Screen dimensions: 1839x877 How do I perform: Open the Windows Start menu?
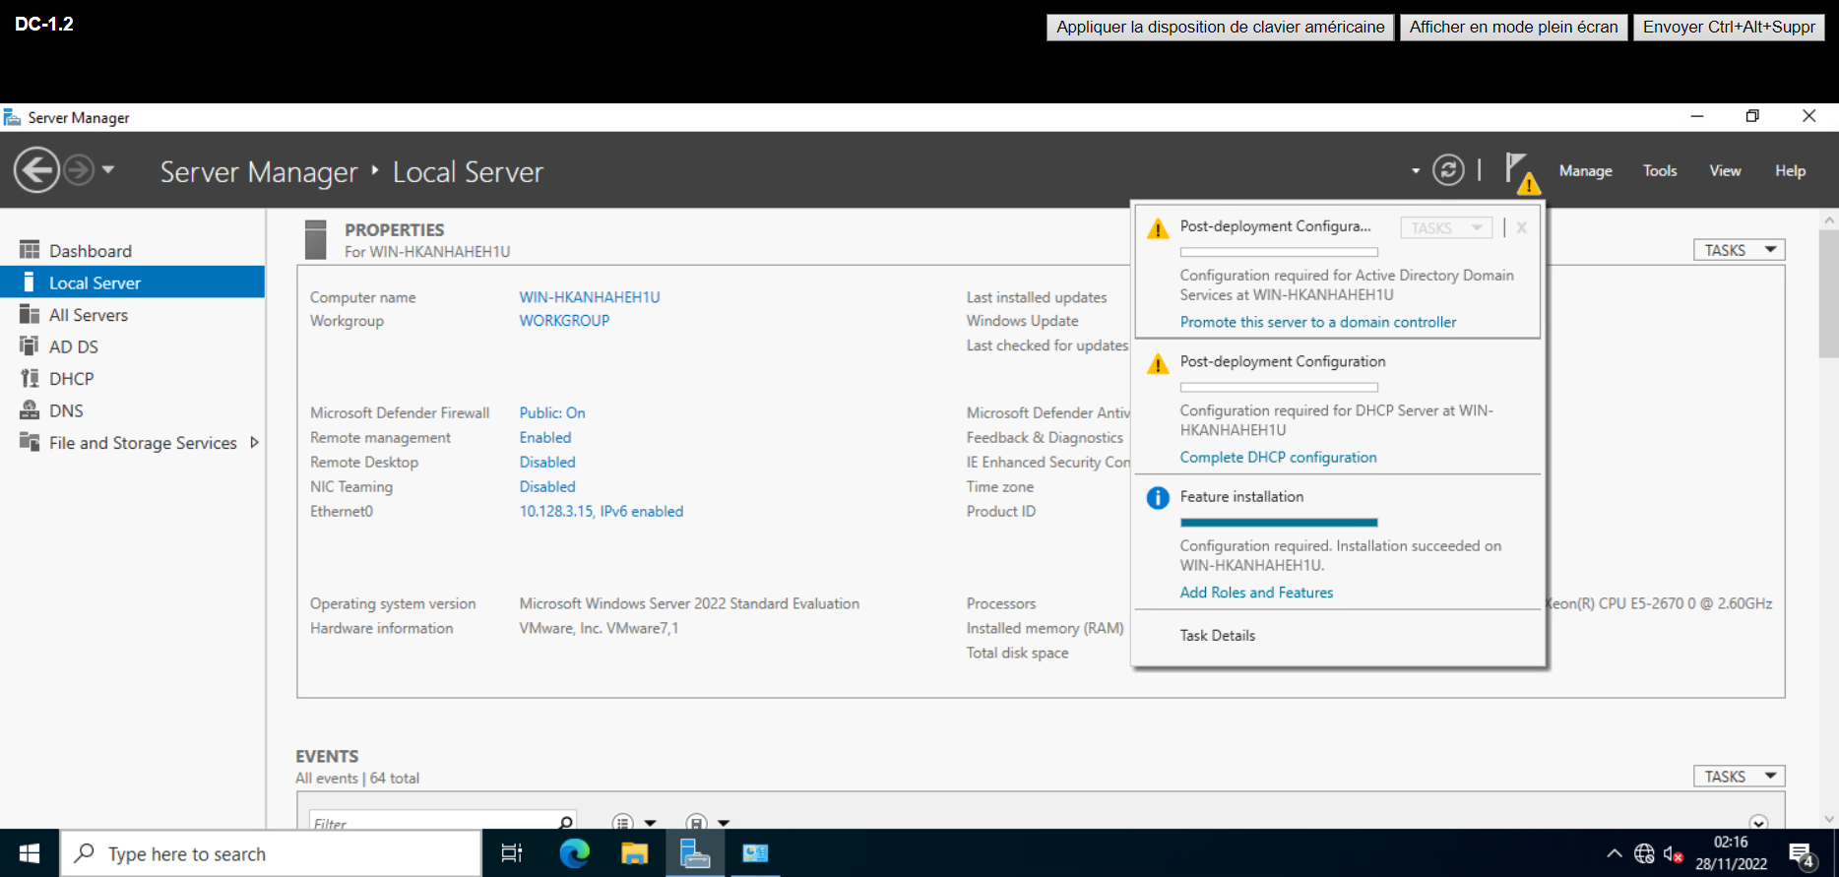[x=30, y=853]
